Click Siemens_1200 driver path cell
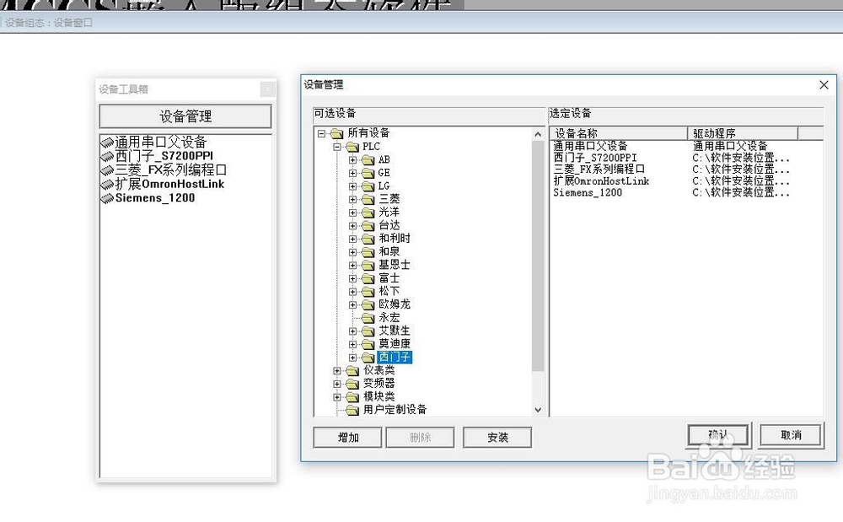Screen dimensions: 843x522 coord(741,193)
